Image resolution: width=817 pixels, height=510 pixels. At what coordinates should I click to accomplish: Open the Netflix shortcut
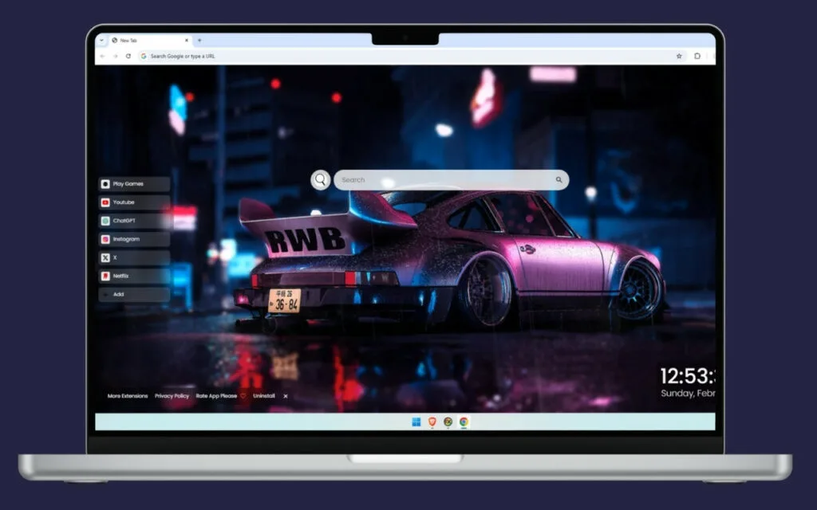point(134,276)
